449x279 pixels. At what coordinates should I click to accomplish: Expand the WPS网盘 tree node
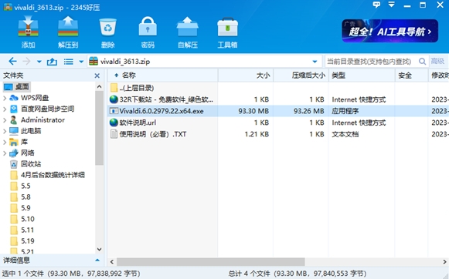point(5,98)
